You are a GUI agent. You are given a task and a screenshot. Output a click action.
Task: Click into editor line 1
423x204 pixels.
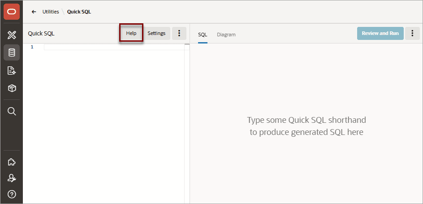[x=114, y=47]
